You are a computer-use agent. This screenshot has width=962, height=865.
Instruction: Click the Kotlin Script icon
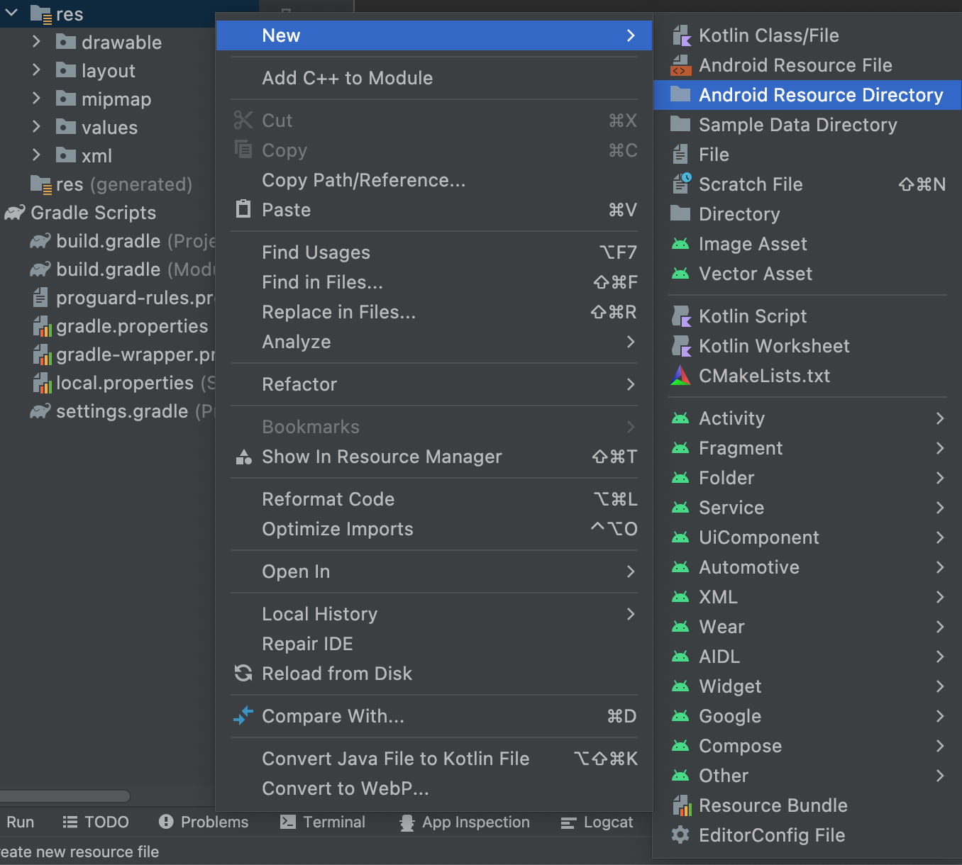(681, 316)
